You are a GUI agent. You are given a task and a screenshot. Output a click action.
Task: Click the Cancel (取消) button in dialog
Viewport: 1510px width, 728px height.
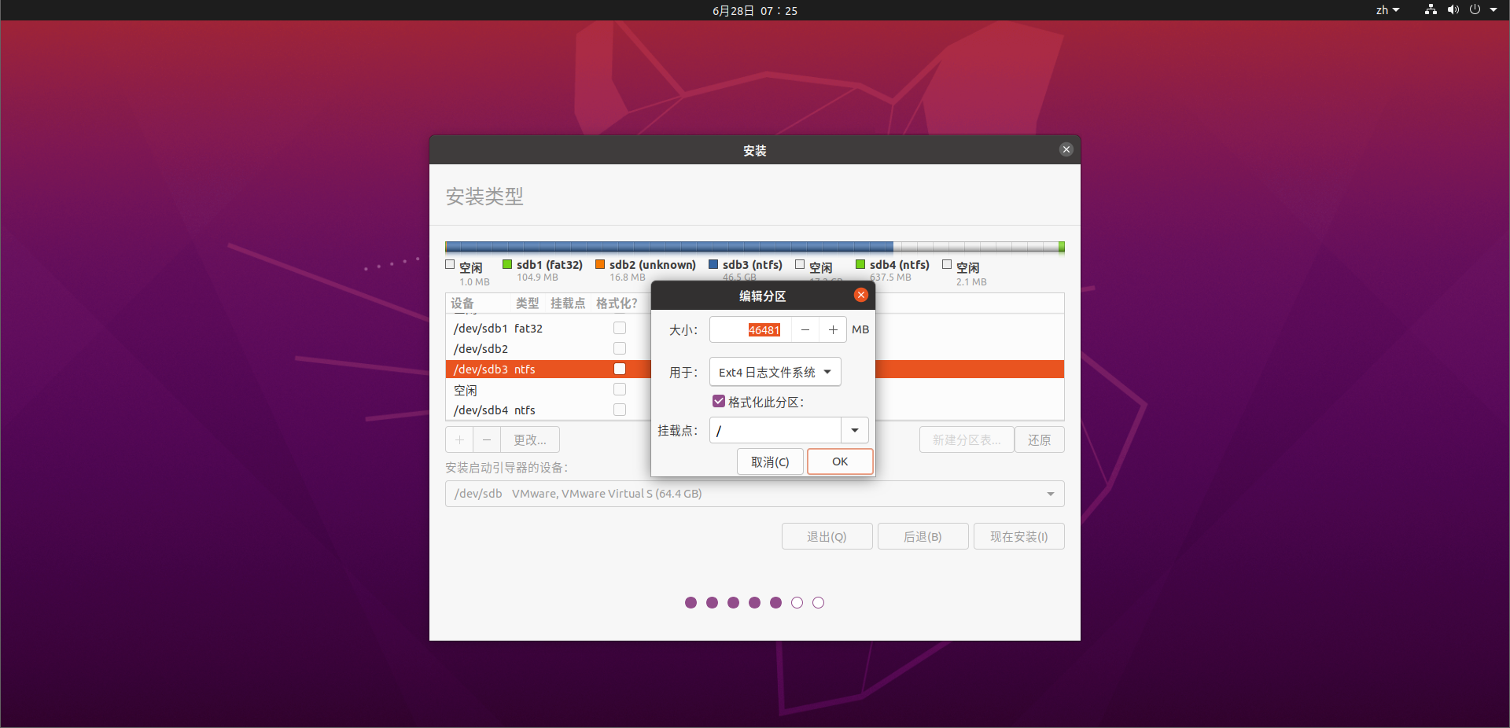click(x=770, y=461)
